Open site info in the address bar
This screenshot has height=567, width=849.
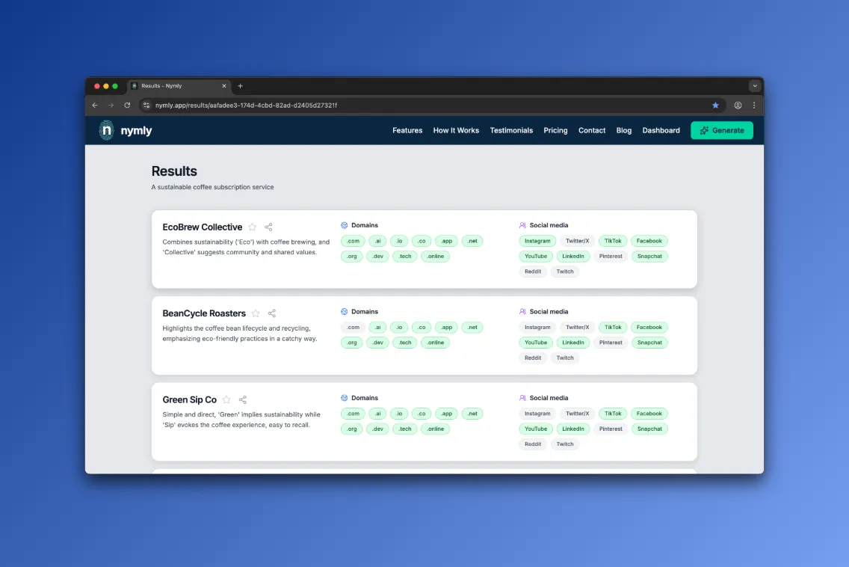(x=146, y=105)
